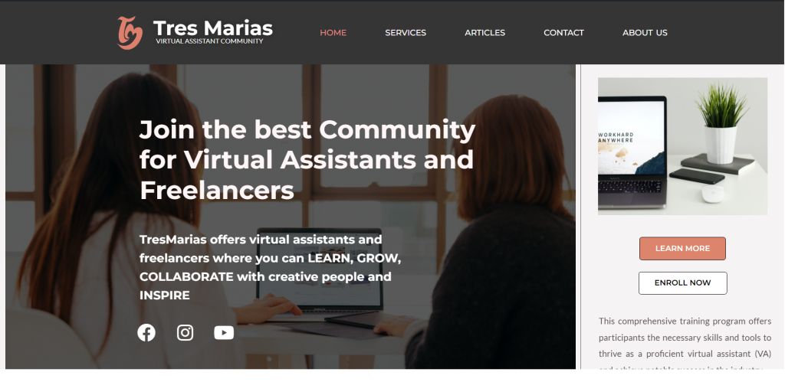Image resolution: width=785 pixels, height=382 pixels.
Task: Click the laptop and plant thumbnail image
Action: coord(682,146)
